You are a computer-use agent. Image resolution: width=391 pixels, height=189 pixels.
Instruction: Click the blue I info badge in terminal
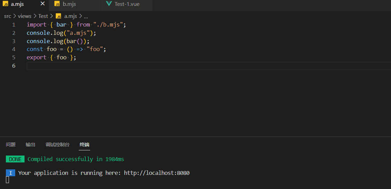pyautogui.click(x=10, y=173)
